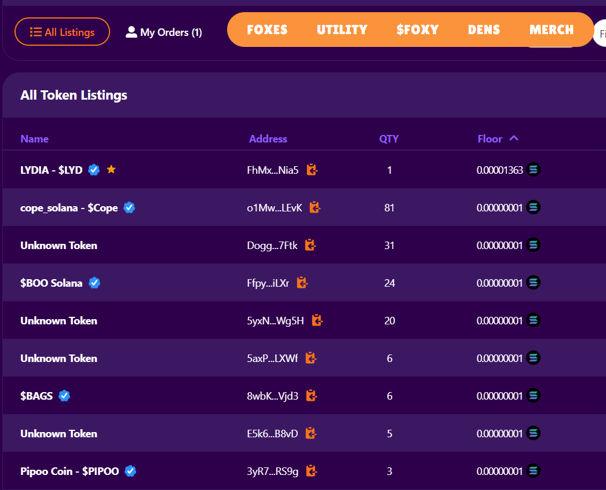Open the DENS nav tab
Image resolution: width=606 pixels, height=490 pixels.
pos(484,30)
